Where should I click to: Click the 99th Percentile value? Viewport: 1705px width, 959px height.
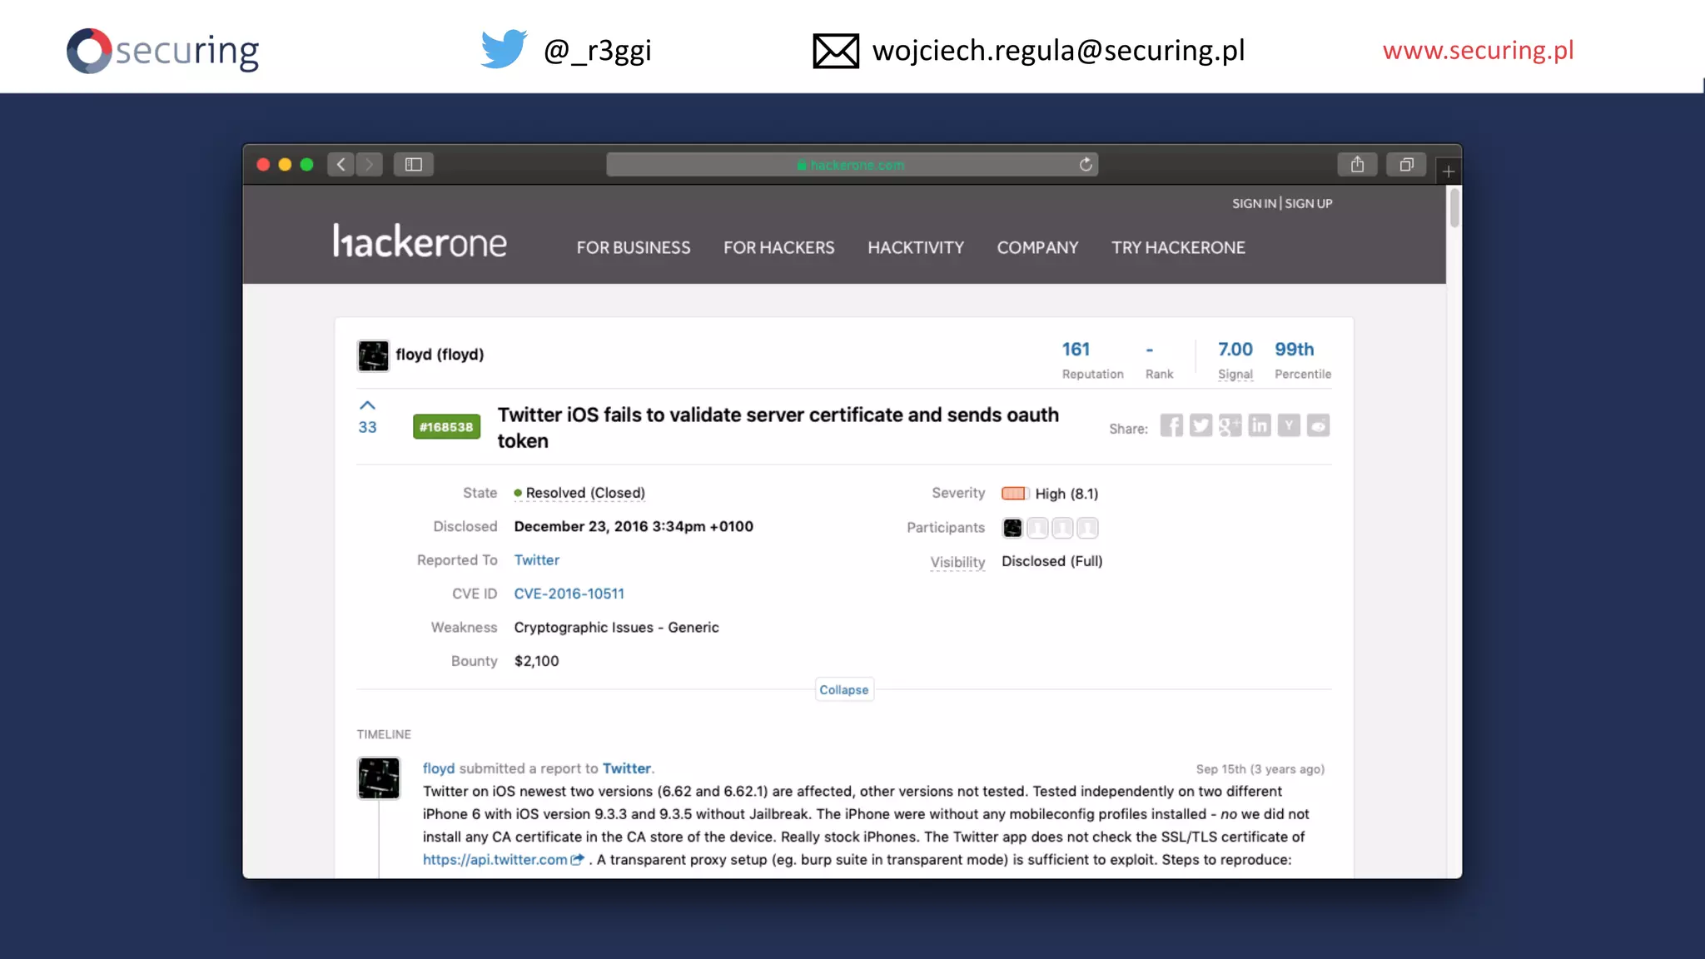coord(1295,350)
